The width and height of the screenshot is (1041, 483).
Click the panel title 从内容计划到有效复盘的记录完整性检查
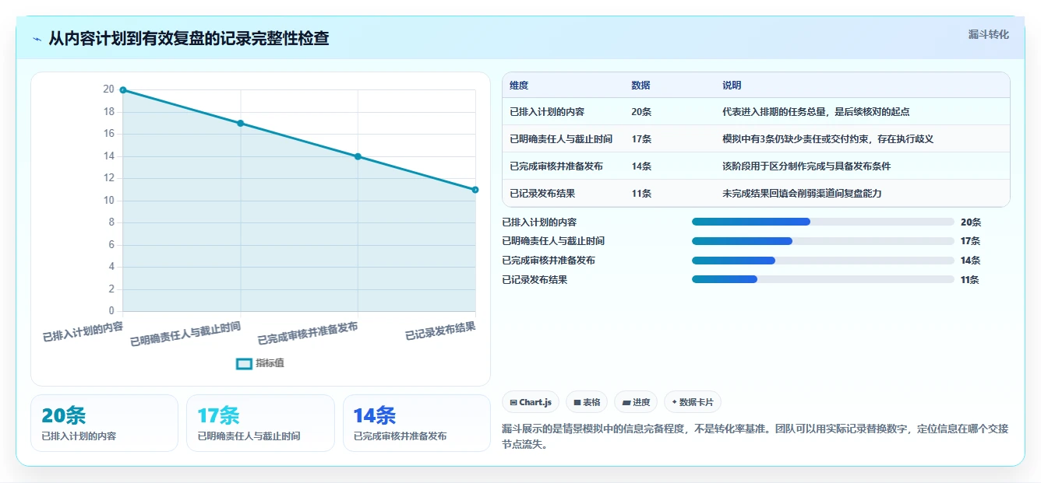[189, 38]
